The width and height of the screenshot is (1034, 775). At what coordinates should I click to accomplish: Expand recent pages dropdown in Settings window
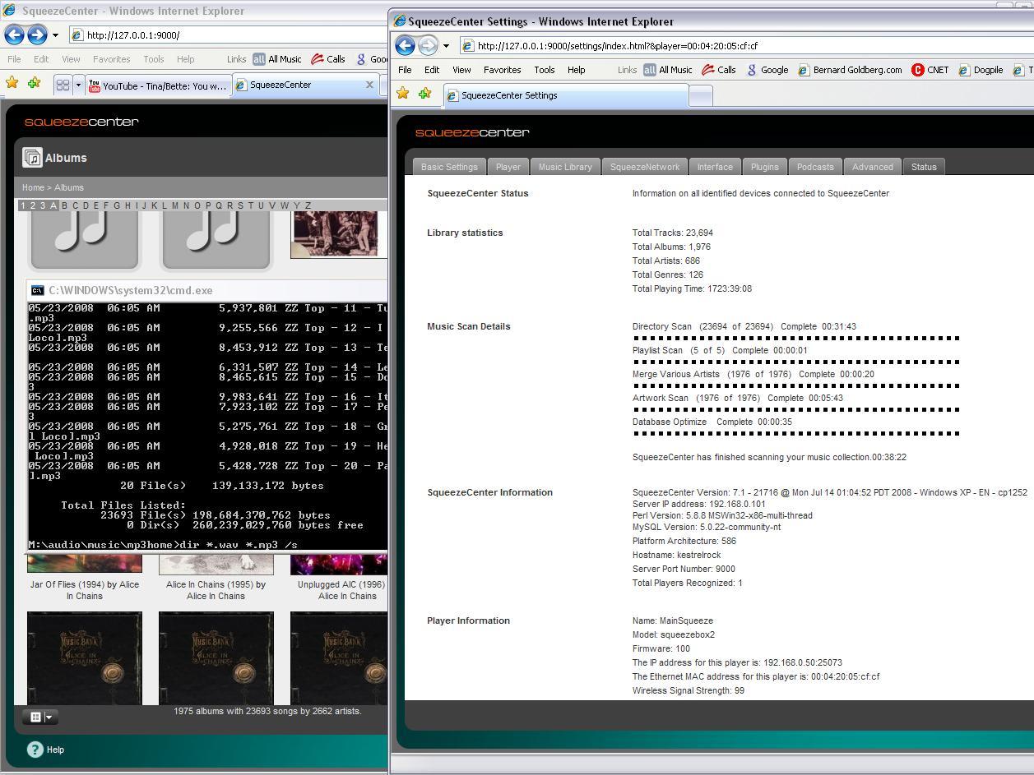[x=446, y=45]
